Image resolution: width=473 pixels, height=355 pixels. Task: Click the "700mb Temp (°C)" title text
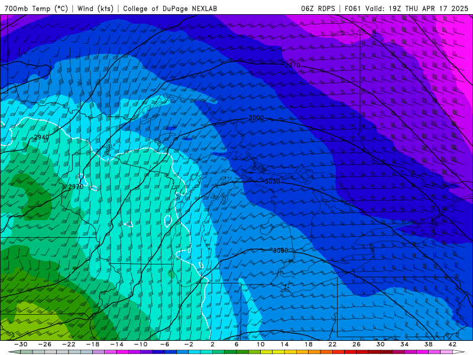click(x=36, y=8)
